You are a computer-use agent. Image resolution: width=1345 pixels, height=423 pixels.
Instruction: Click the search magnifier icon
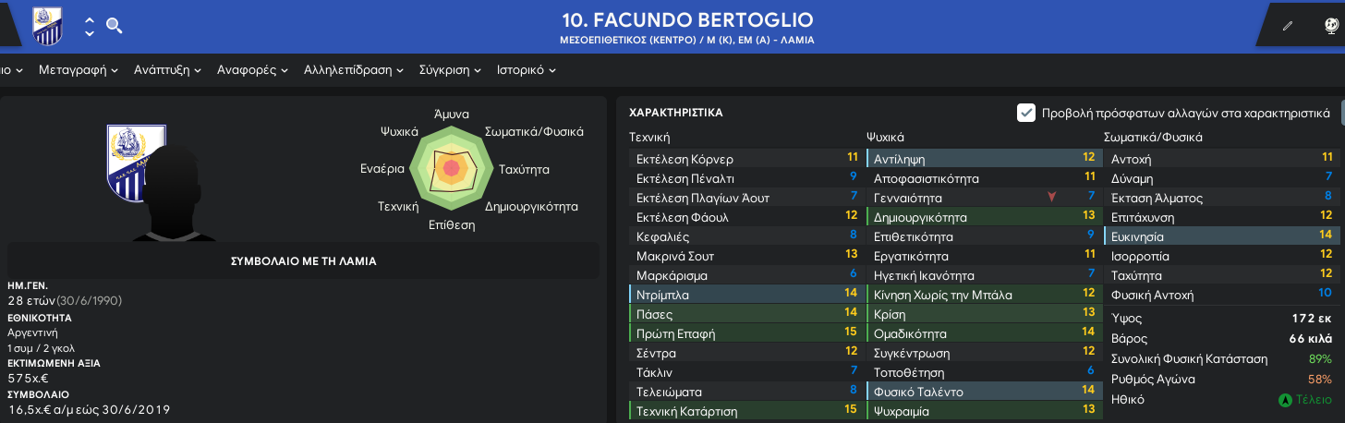(115, 25)
